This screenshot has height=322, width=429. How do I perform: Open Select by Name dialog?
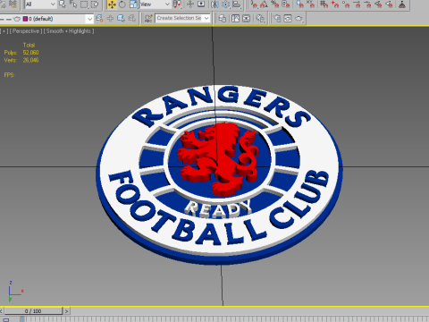73,4
